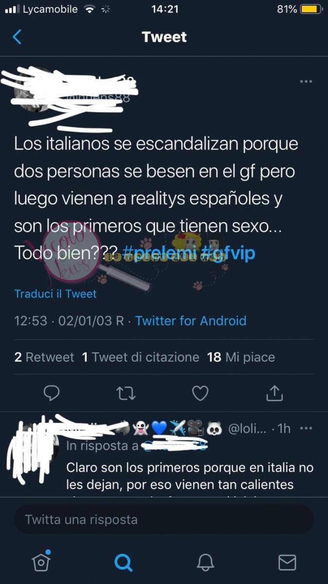Viewport: 328px width, 584px height.
Task: Tap the retweet arrows icon
Action: 126,393
